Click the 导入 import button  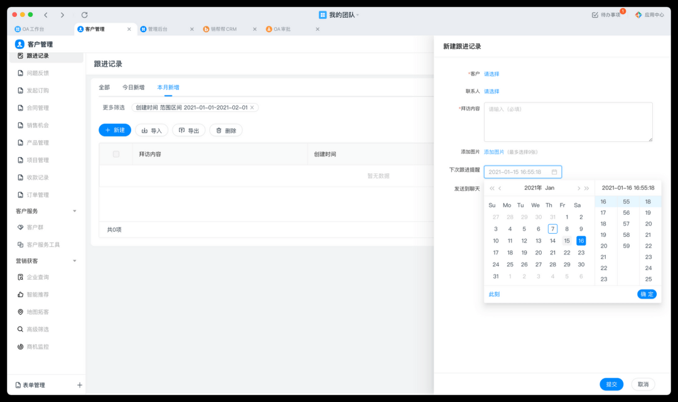151,130
